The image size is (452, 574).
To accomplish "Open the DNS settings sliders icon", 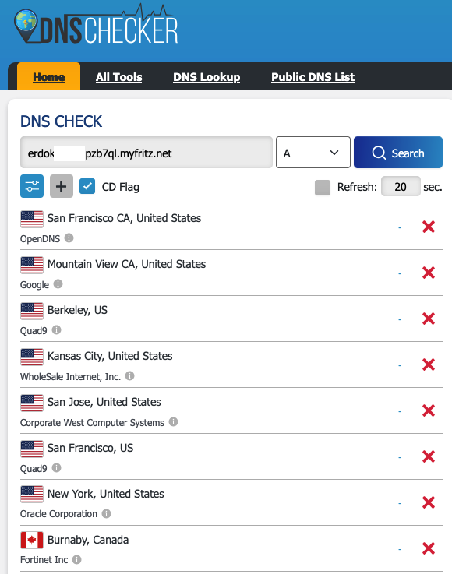I will 32,186.
